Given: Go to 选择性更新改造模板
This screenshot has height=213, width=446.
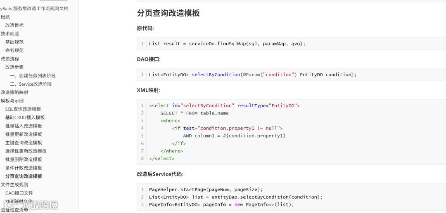Looking at the screenshot, I should pyautogui.click(x=26, y=151).
